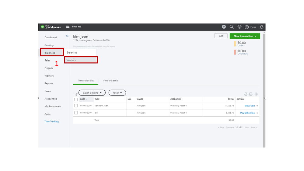Expand the View/Edit action arrow

point(257,106)
